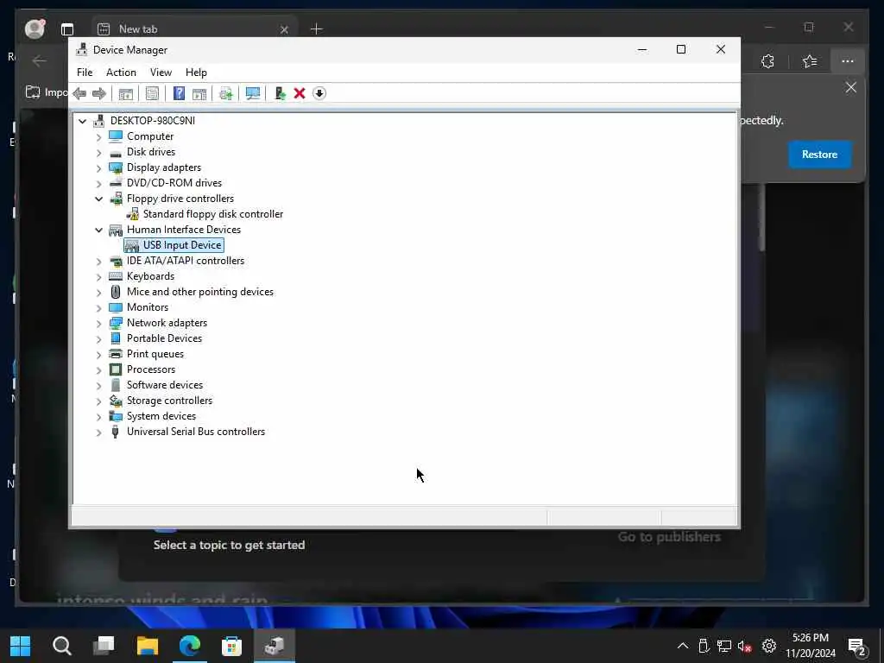Click the Network adapters category icon
884x663 pixels.
coord(116,323)
